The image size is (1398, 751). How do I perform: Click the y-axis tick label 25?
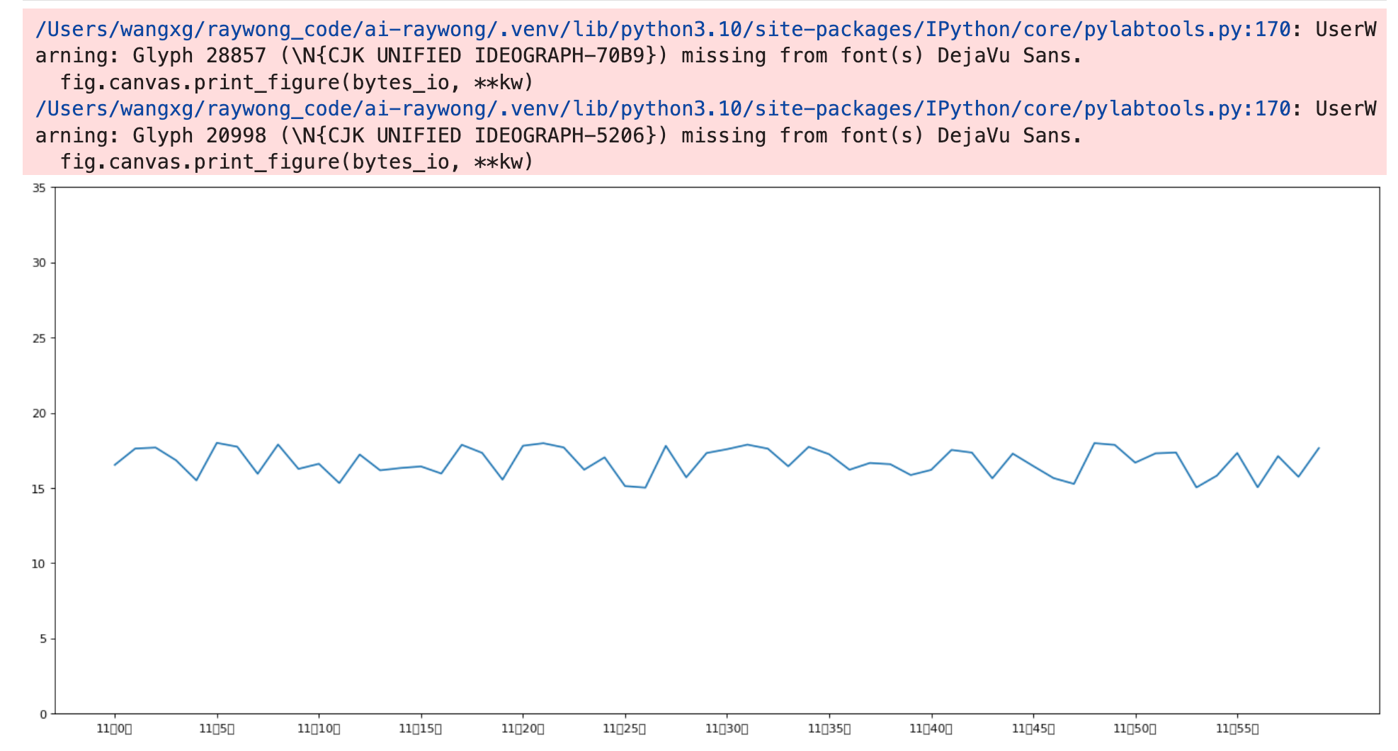[x=39, y=338]
